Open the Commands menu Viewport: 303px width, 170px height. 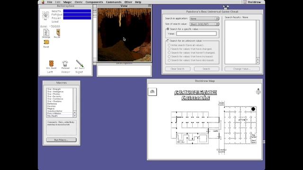114,2
